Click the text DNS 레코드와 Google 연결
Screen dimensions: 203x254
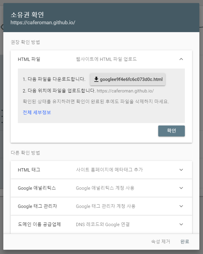pos(103,224)
